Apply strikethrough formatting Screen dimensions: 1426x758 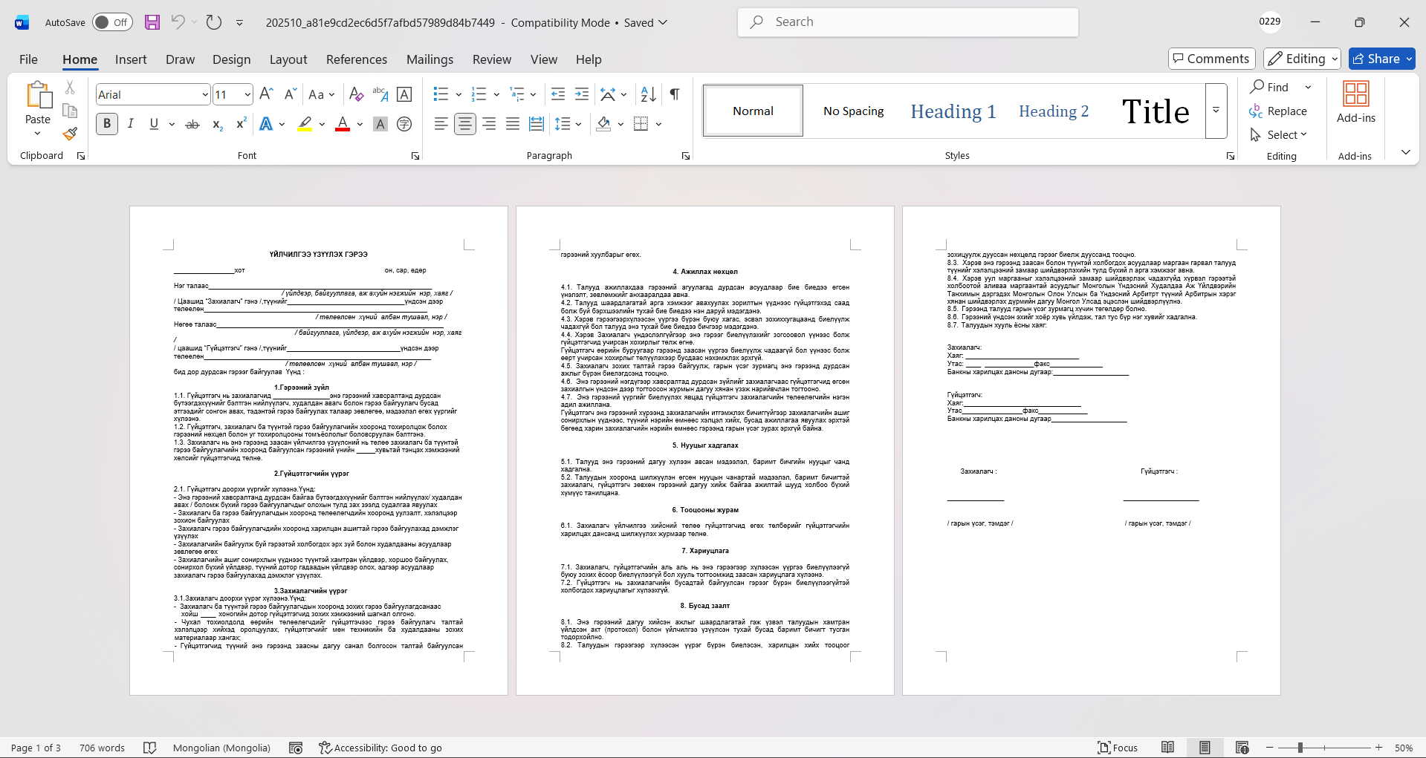(192, 124)
